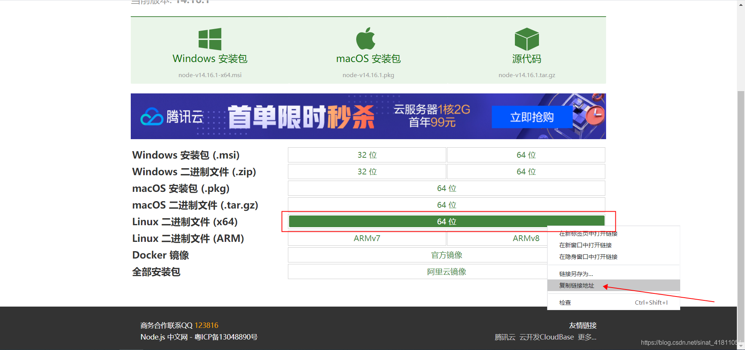
Task: Choose 检查 from context menu
Action: tap(613, 303)
